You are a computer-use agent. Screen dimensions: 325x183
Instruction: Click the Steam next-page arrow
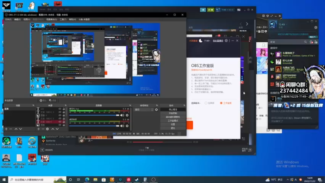[247, 24]
